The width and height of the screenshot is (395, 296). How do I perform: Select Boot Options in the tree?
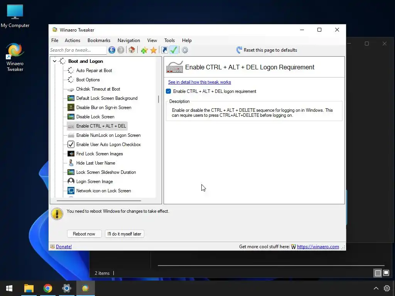(88, 80)
